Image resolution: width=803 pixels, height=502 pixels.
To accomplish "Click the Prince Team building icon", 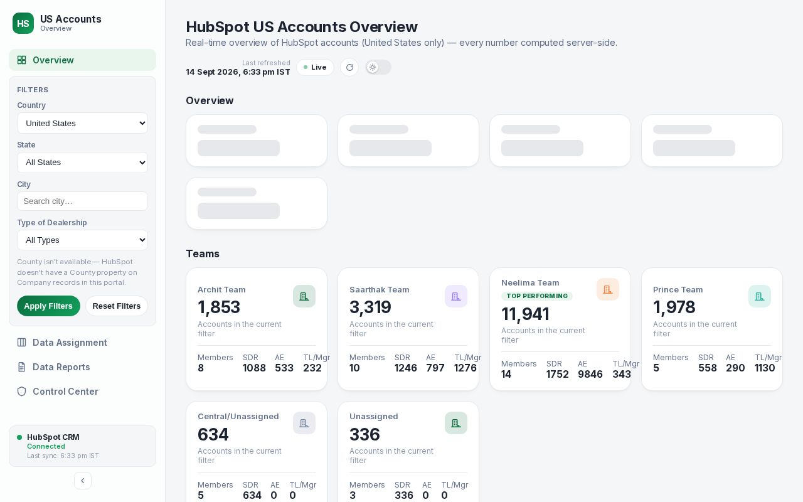I will 760,296.
